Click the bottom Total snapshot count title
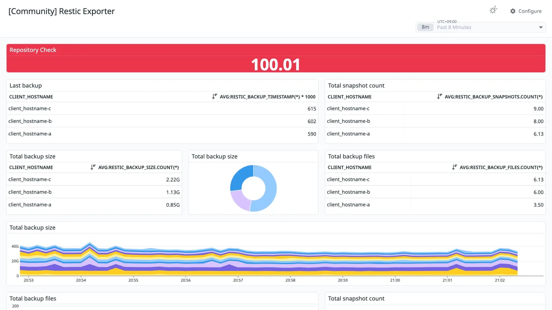 [x=356, y=299]
